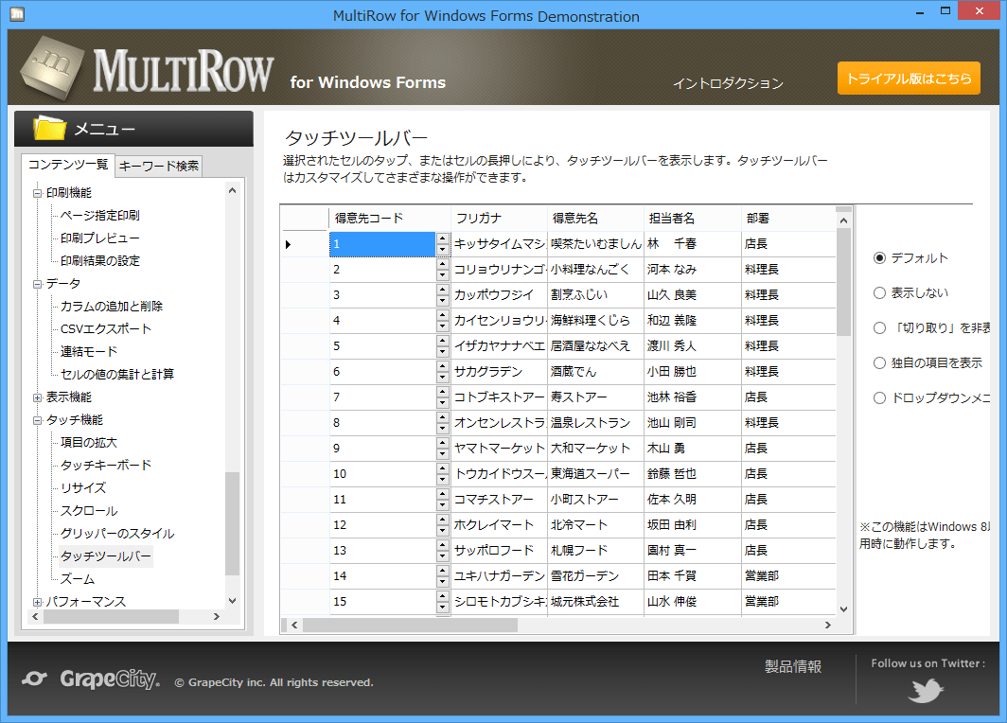Click the down arrow on row 3 得意先コード spinner
This screenshot has height=723, width=1007.
coord(441,298)
